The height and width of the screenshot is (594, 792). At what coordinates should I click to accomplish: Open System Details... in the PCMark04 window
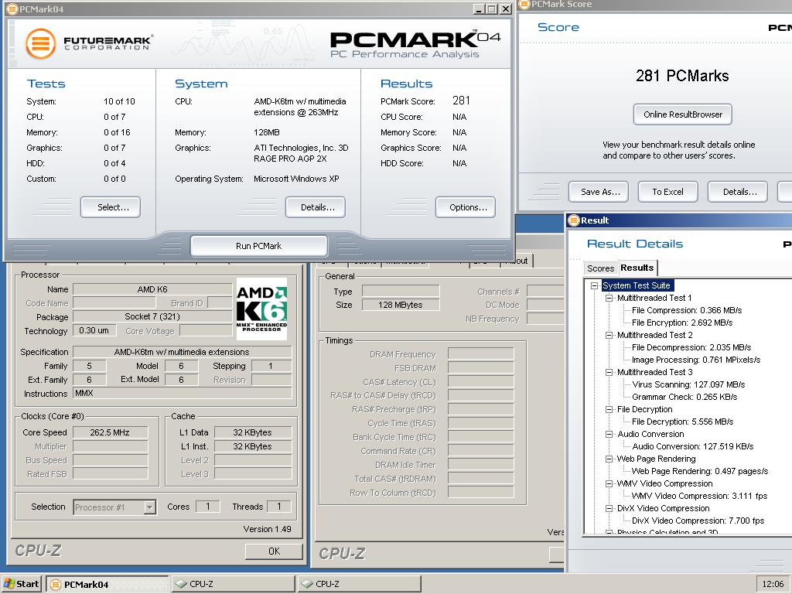coord(316,207)
